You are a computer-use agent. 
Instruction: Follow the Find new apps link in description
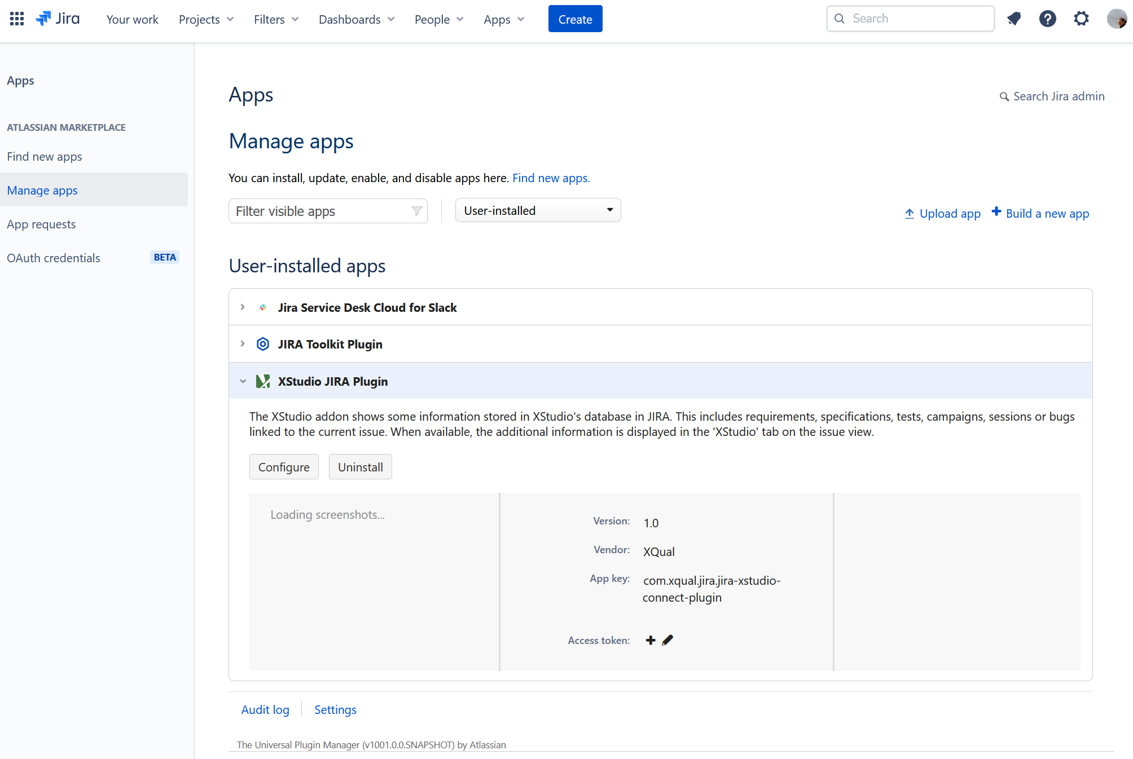551,178
